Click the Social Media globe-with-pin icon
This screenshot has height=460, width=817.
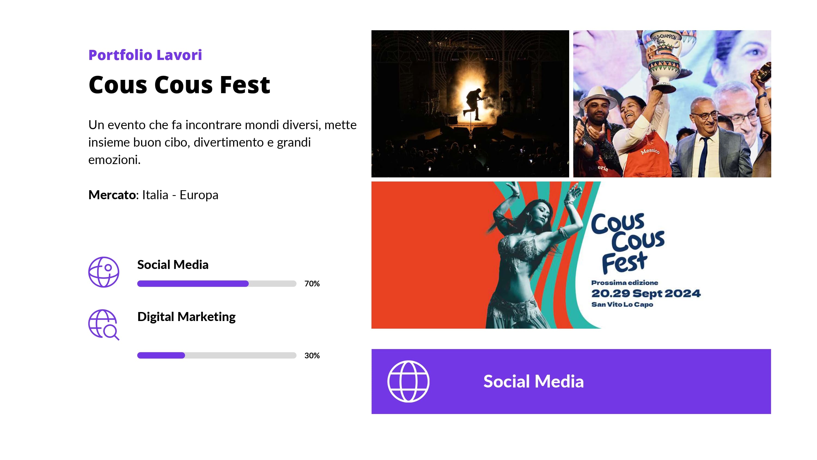[103, 272]
